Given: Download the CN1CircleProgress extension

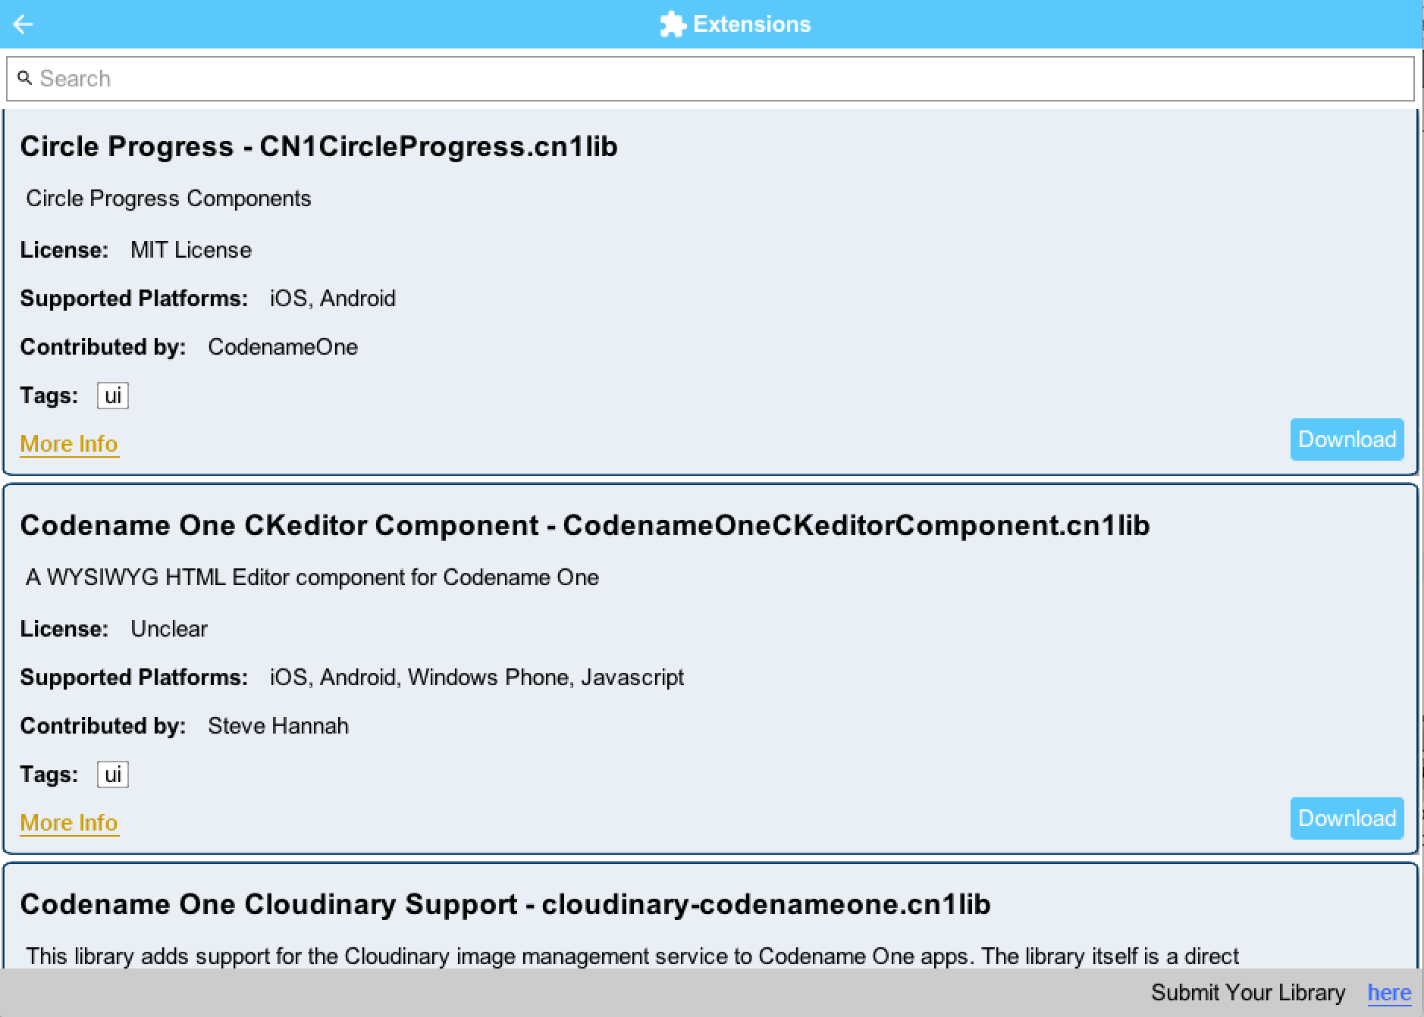Looking at the screenshot, I should tap(1347, 439).
